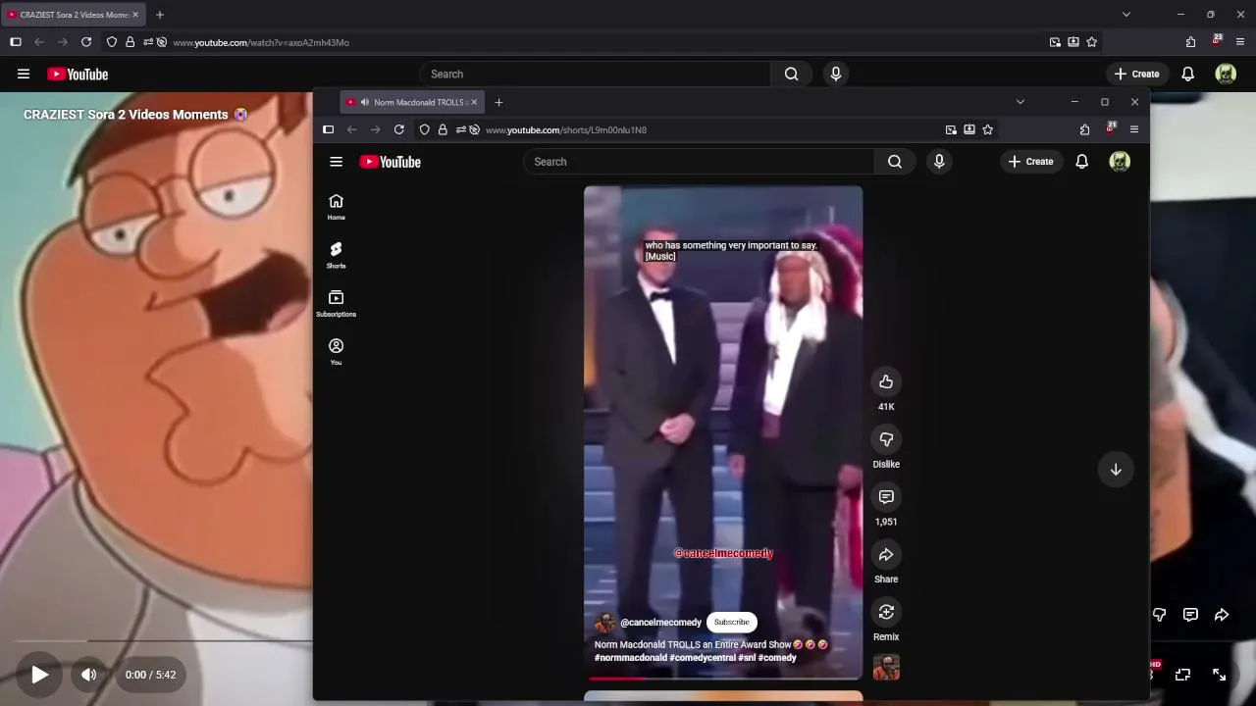Mute background video with speaker icon
The width and height of the screenshot is (1256, 706).
coord(88,675)
